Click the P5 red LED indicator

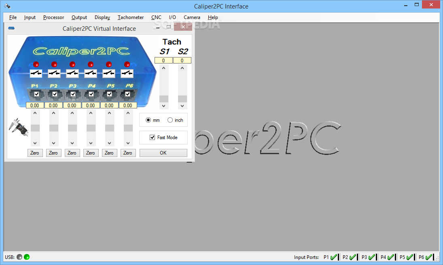(x=109, y=64)
